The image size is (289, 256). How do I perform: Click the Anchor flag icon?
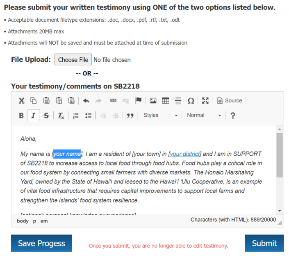pyautogui.click(x=138, y=101)
